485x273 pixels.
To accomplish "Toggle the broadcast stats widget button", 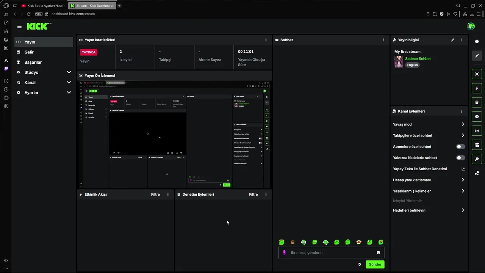I will (x=477, y=131).
